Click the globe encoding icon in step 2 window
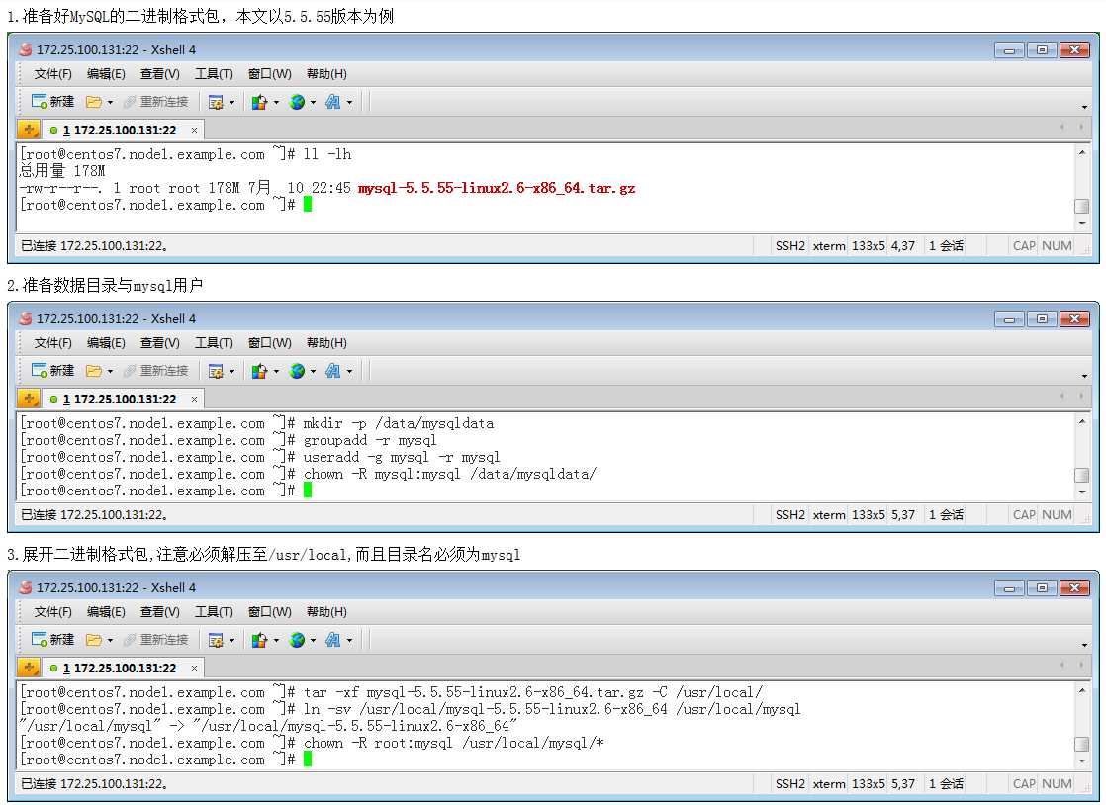Screen dimensions: 1106x805 297,372
